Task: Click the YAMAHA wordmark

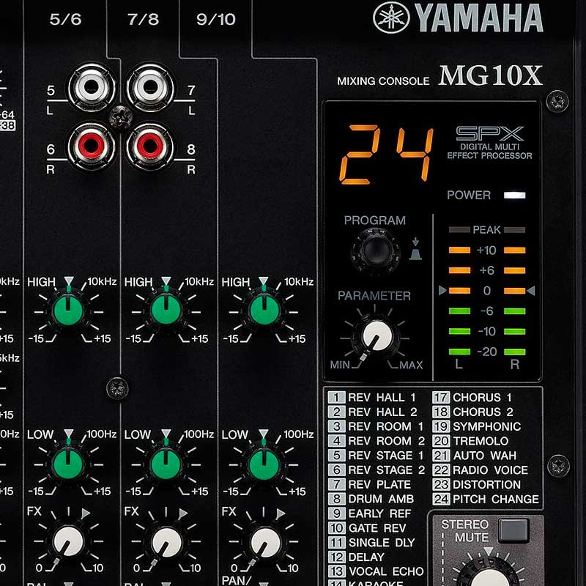Action: click(479, 18)
